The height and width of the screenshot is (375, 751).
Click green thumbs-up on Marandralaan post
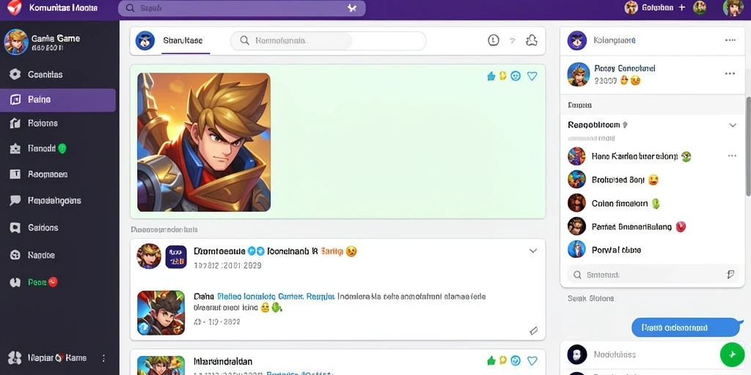point(491,360)
